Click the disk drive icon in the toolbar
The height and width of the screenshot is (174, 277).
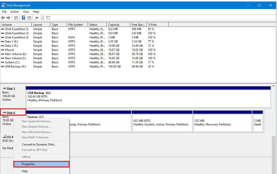pos(37,18)
